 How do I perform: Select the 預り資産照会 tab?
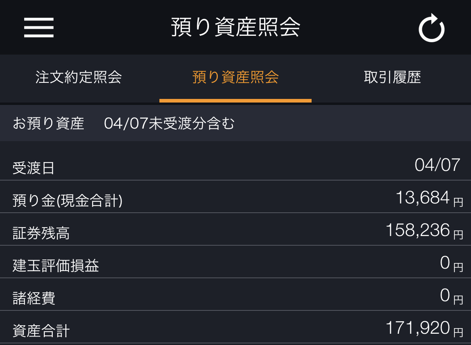(235, 77)
